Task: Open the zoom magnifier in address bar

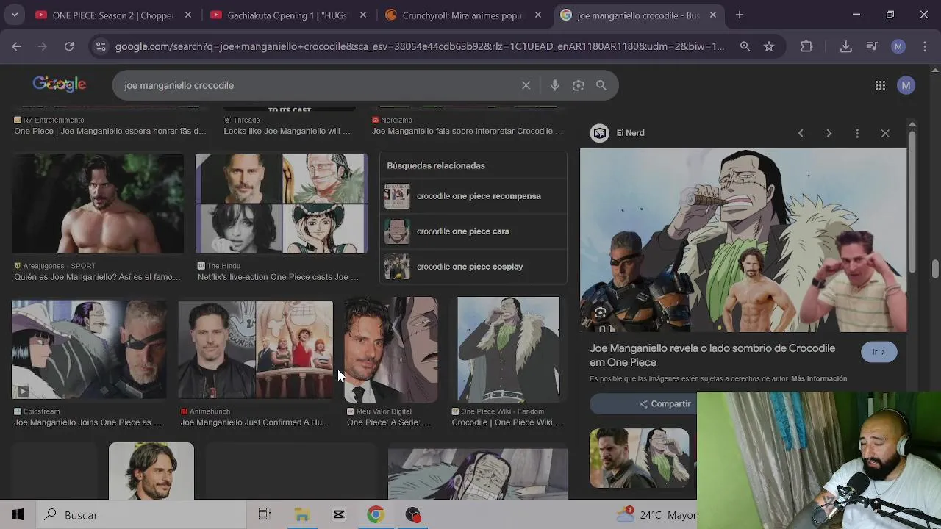Action: [745, 46]
